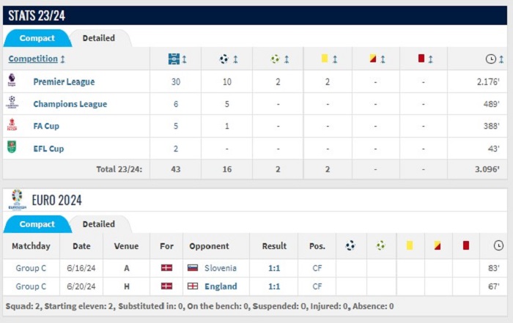The image size is (513, 323).
Task: Select the Compact tab in Stats 23/24
Action: pos(37,38)
